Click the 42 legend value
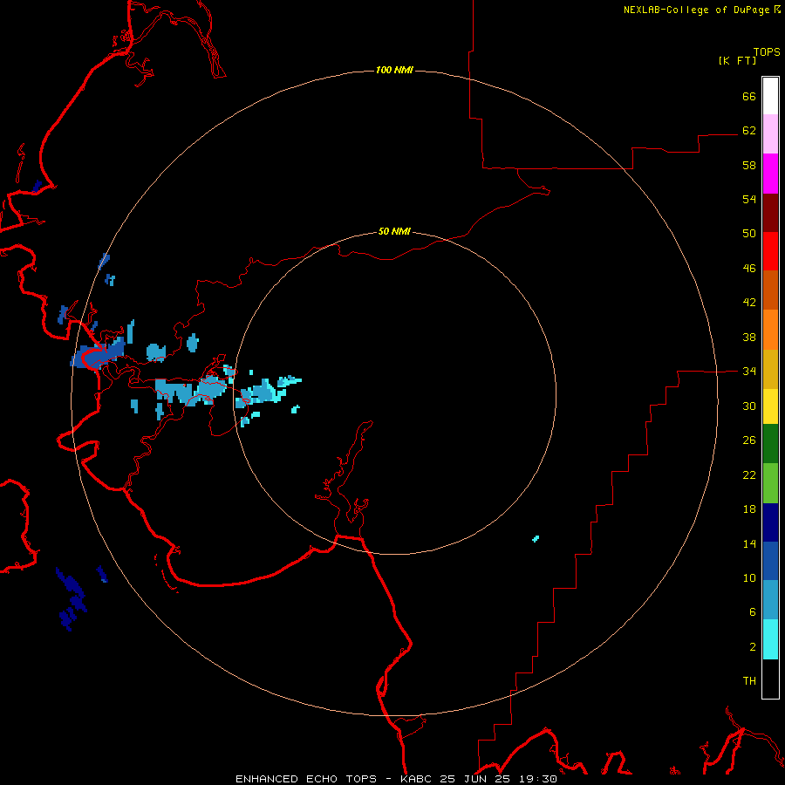Screen dimensions: 785x785 749,303
